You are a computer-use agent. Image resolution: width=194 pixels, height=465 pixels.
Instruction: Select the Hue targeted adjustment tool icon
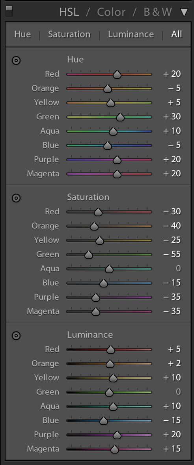tap(16, 60)
